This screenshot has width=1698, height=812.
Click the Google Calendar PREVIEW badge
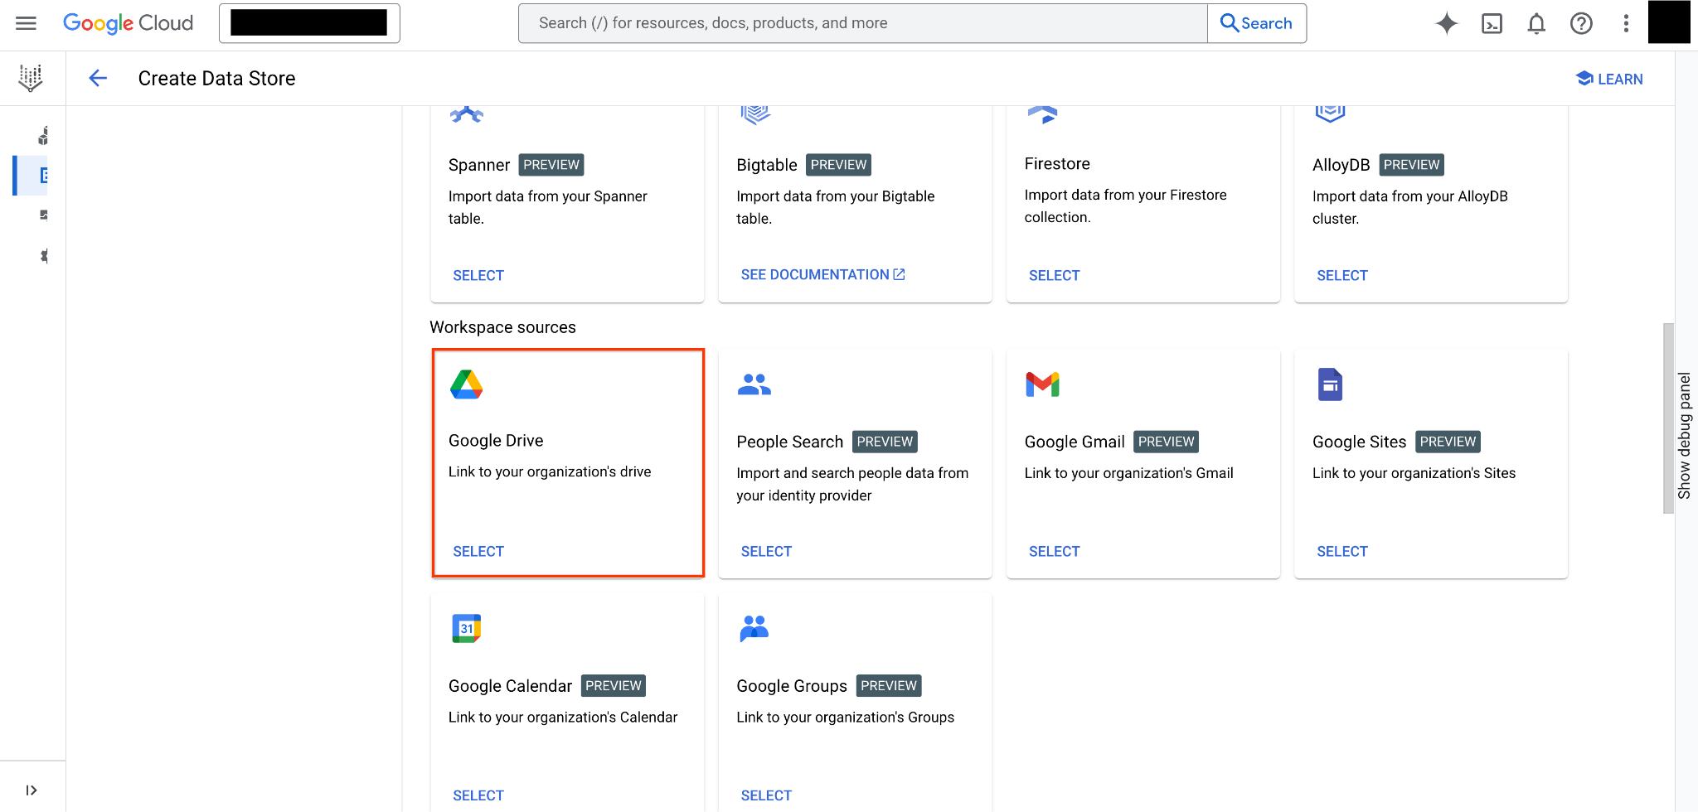pyautogui.click(x=614, y=686)
